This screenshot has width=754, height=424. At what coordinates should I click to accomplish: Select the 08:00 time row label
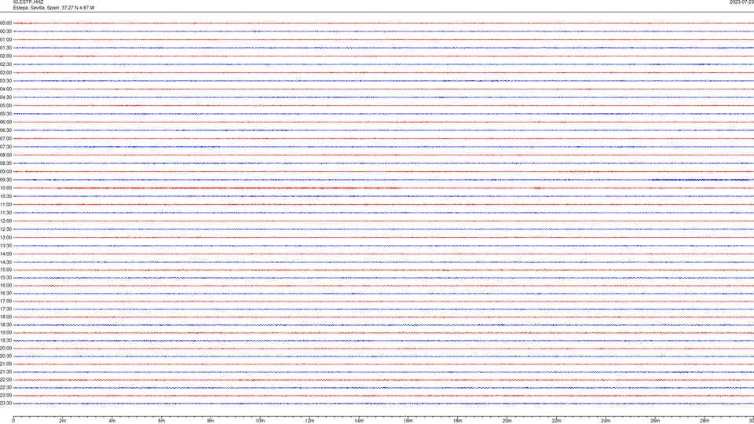[x=5, y=155]
